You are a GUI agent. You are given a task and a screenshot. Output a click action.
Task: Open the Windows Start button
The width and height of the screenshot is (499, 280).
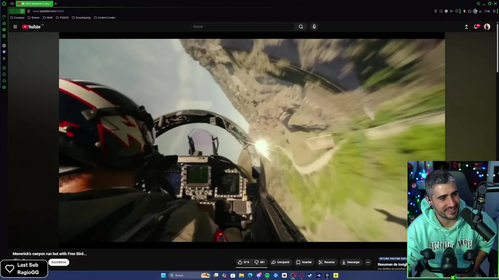click(x=163, y=275)
